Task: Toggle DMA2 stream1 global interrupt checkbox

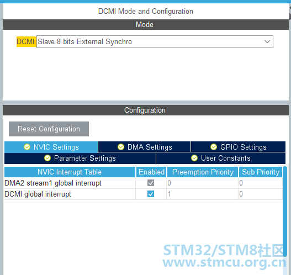Action: click(x=151, y=183)
